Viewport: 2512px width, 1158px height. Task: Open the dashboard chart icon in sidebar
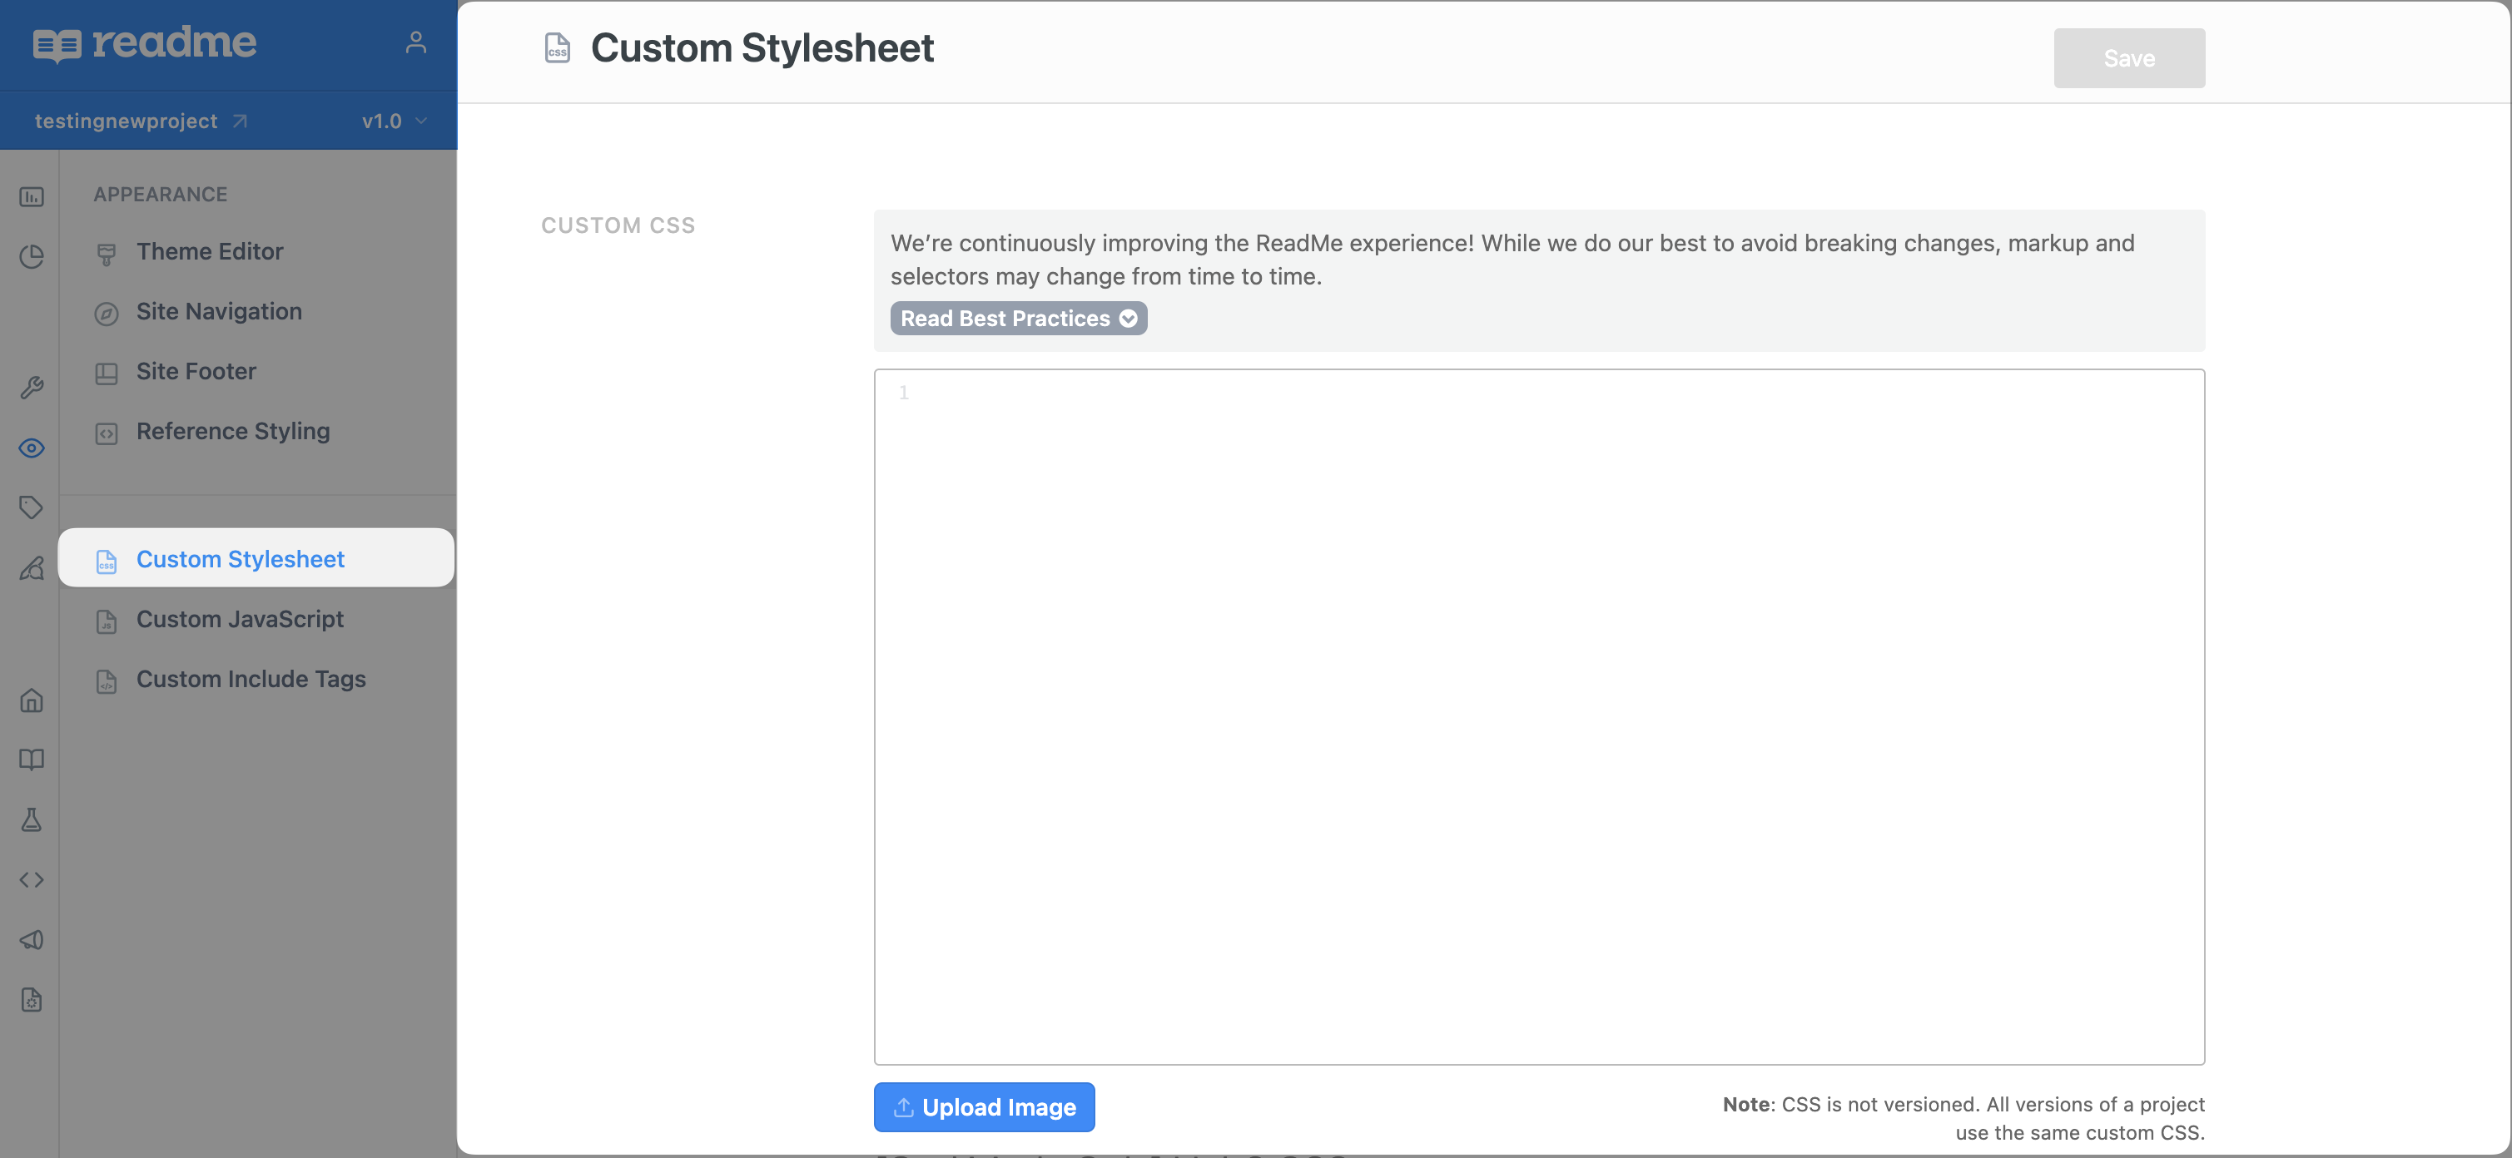31,197
